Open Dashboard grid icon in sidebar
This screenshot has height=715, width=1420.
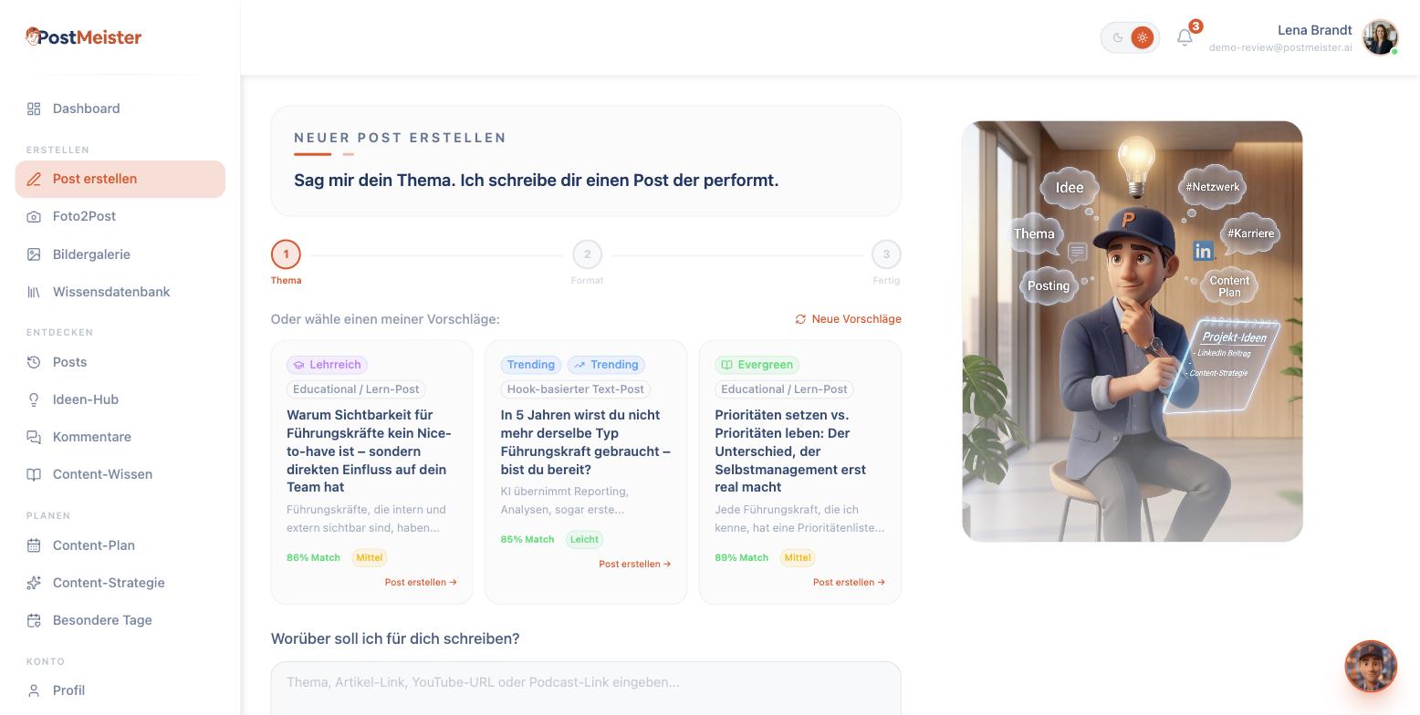34,109
